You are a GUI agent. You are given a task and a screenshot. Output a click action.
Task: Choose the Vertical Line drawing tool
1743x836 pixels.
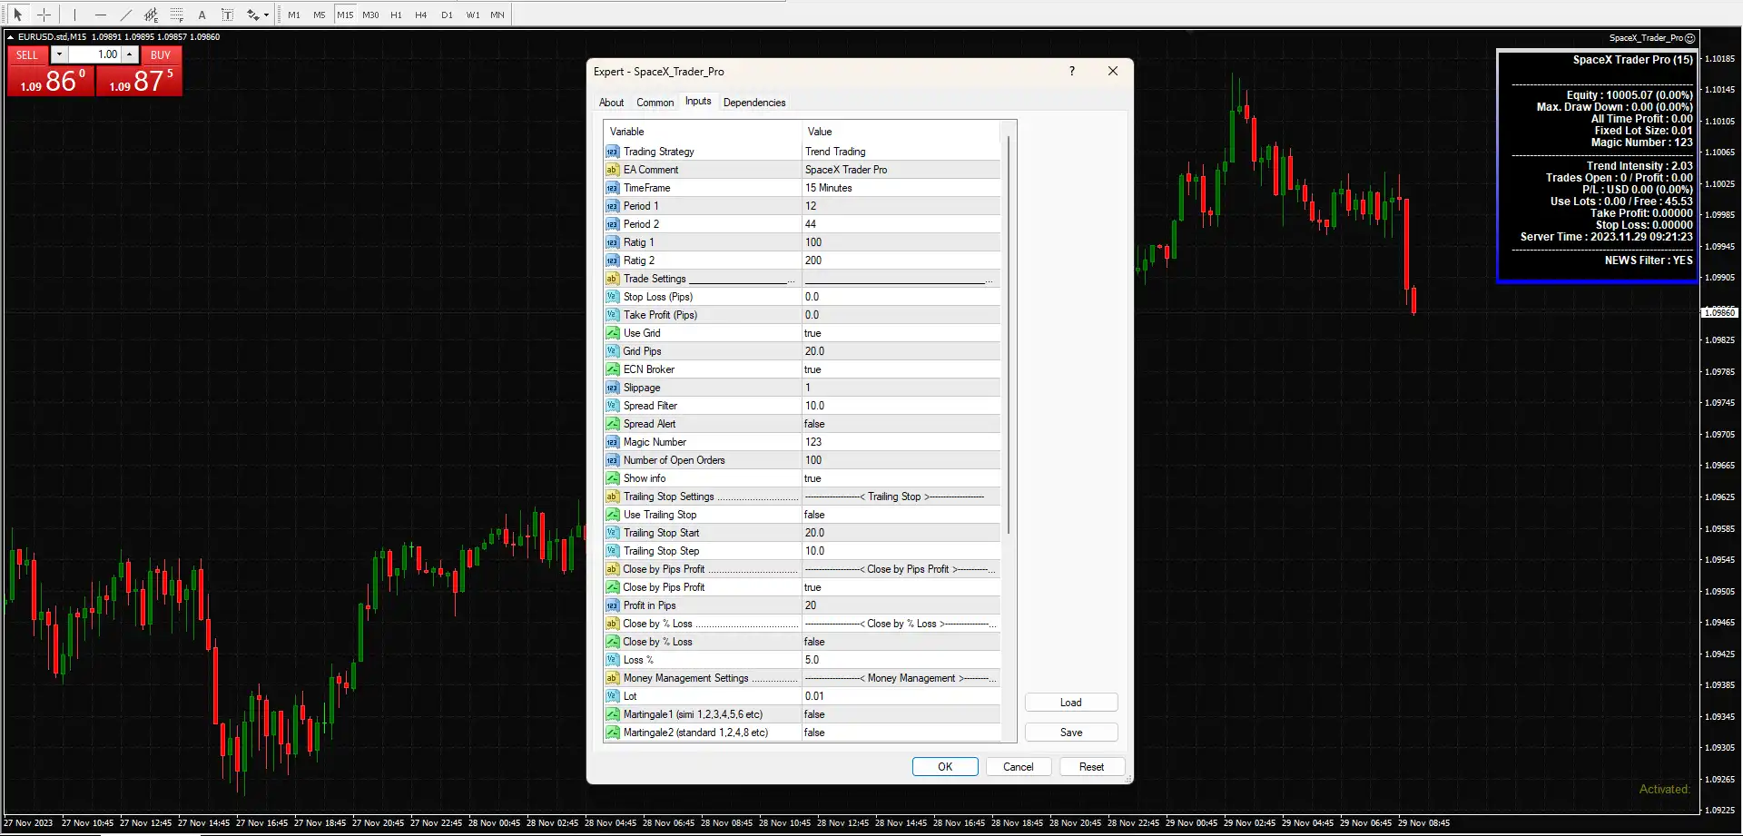point(74,15)
